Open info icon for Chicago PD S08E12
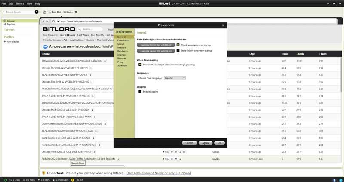344x182 pixels. pos(91,68)
